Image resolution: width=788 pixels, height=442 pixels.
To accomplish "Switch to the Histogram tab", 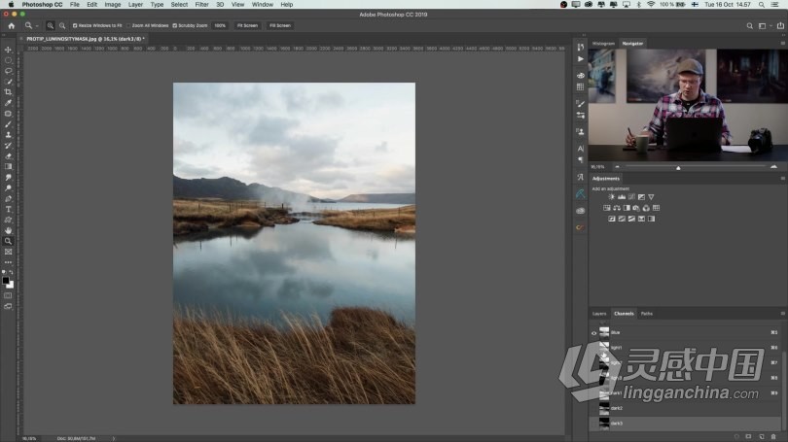I will (603, 44).
